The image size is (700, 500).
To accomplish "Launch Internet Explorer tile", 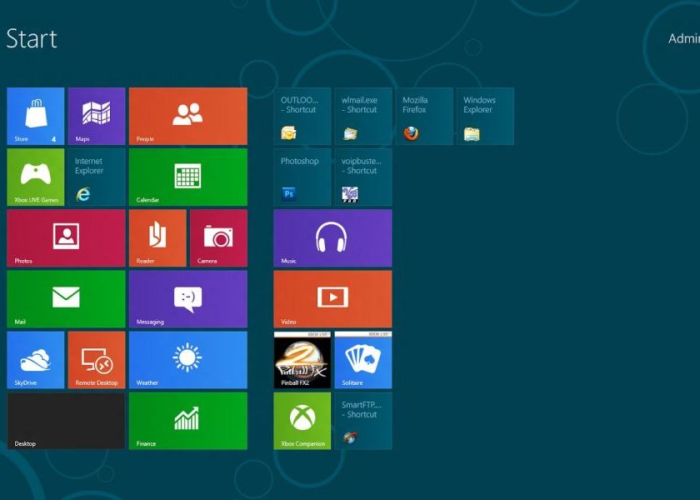I will point(96,177).
